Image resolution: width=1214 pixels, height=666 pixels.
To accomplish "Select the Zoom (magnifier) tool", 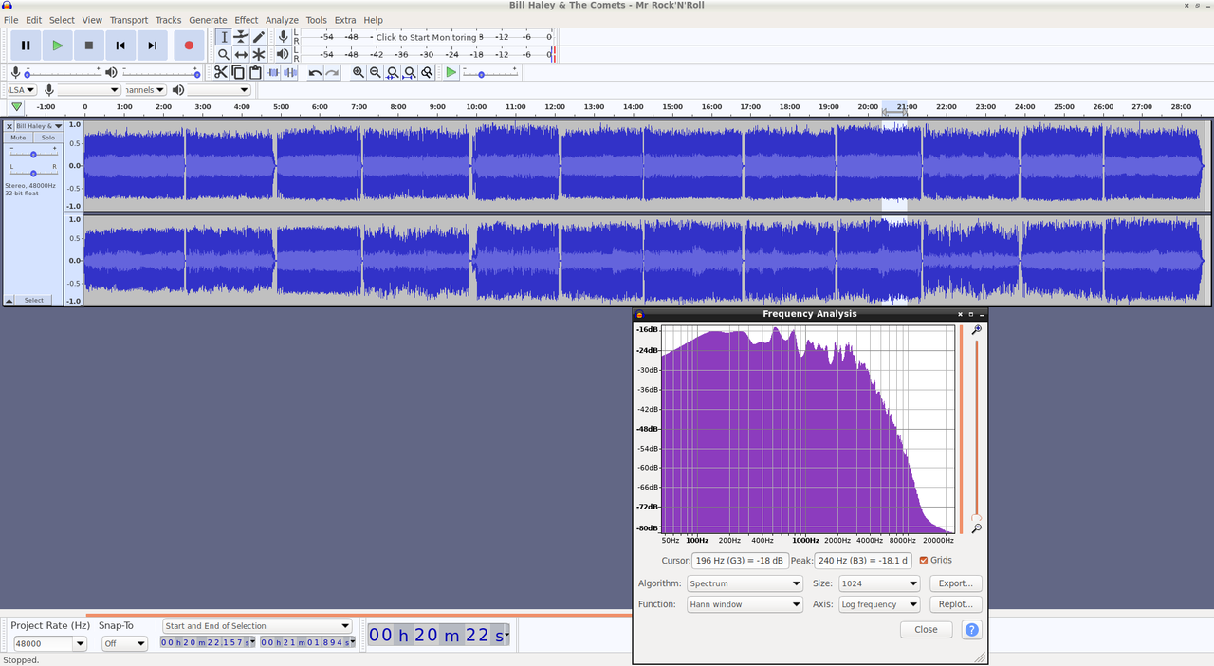I will click(224, 55).
